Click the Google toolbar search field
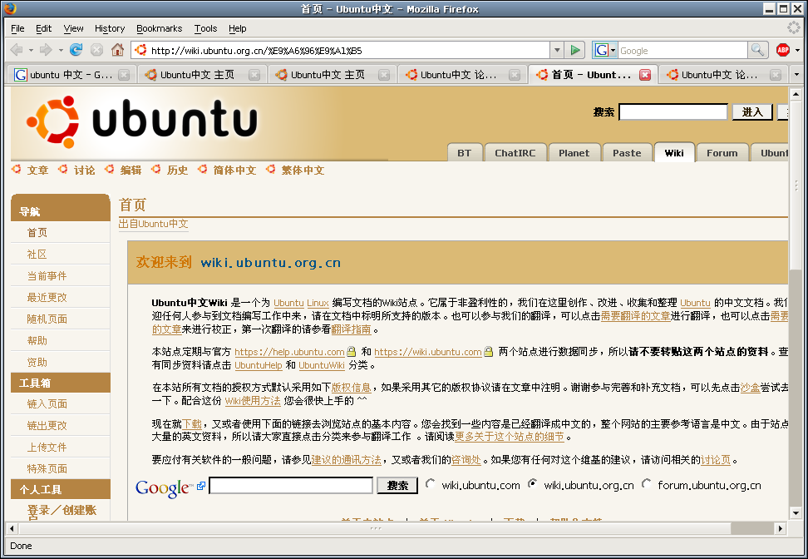 pyautogui.click(x=682, y=50)
